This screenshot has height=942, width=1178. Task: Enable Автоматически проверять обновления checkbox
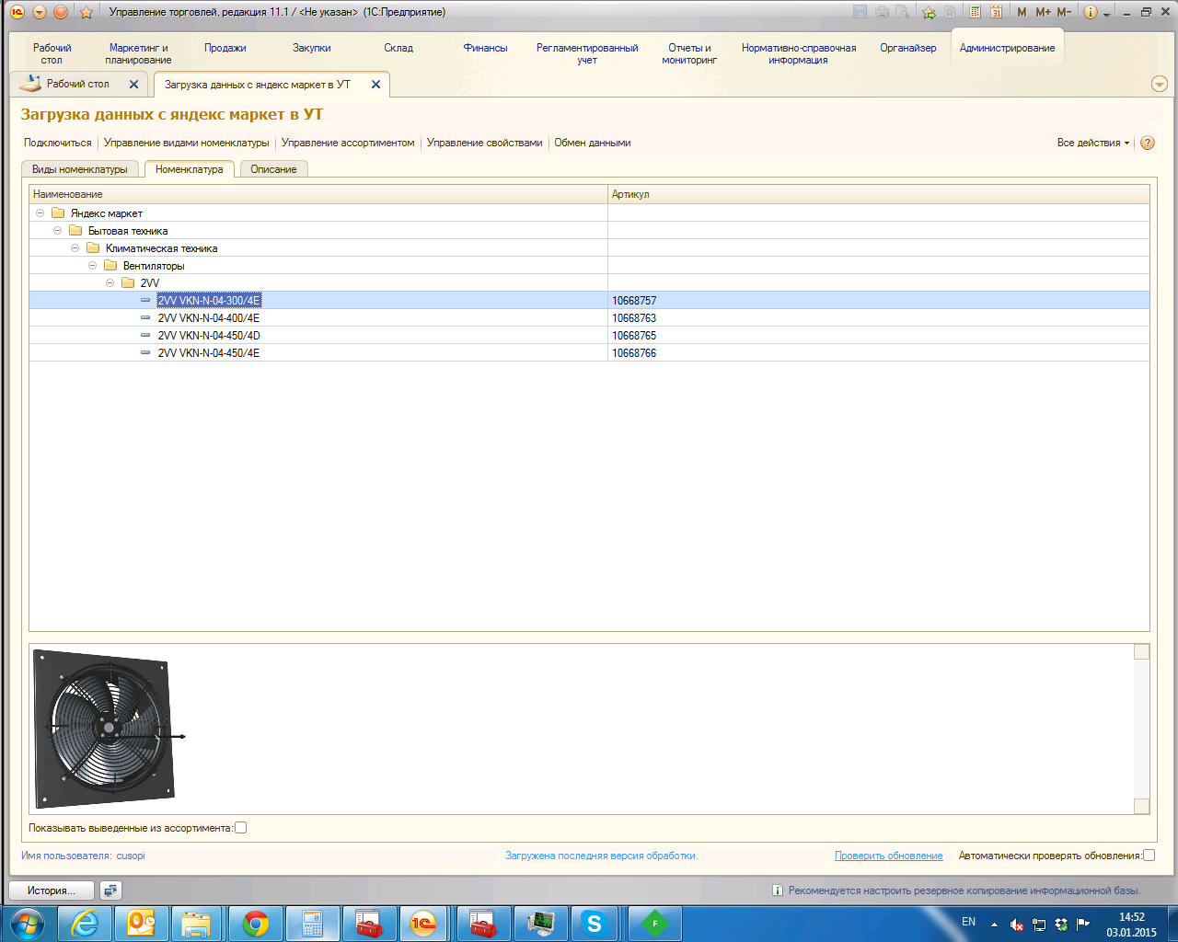click(1149, 856)
